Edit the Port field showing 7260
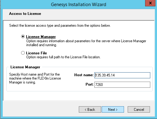 tap(122, 85)
